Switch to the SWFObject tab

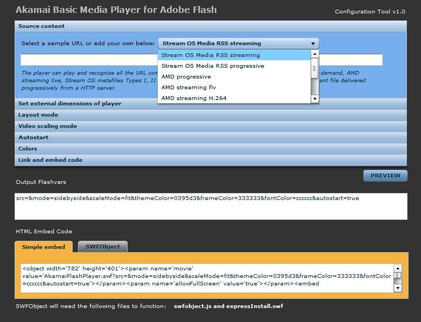point(103,247)
